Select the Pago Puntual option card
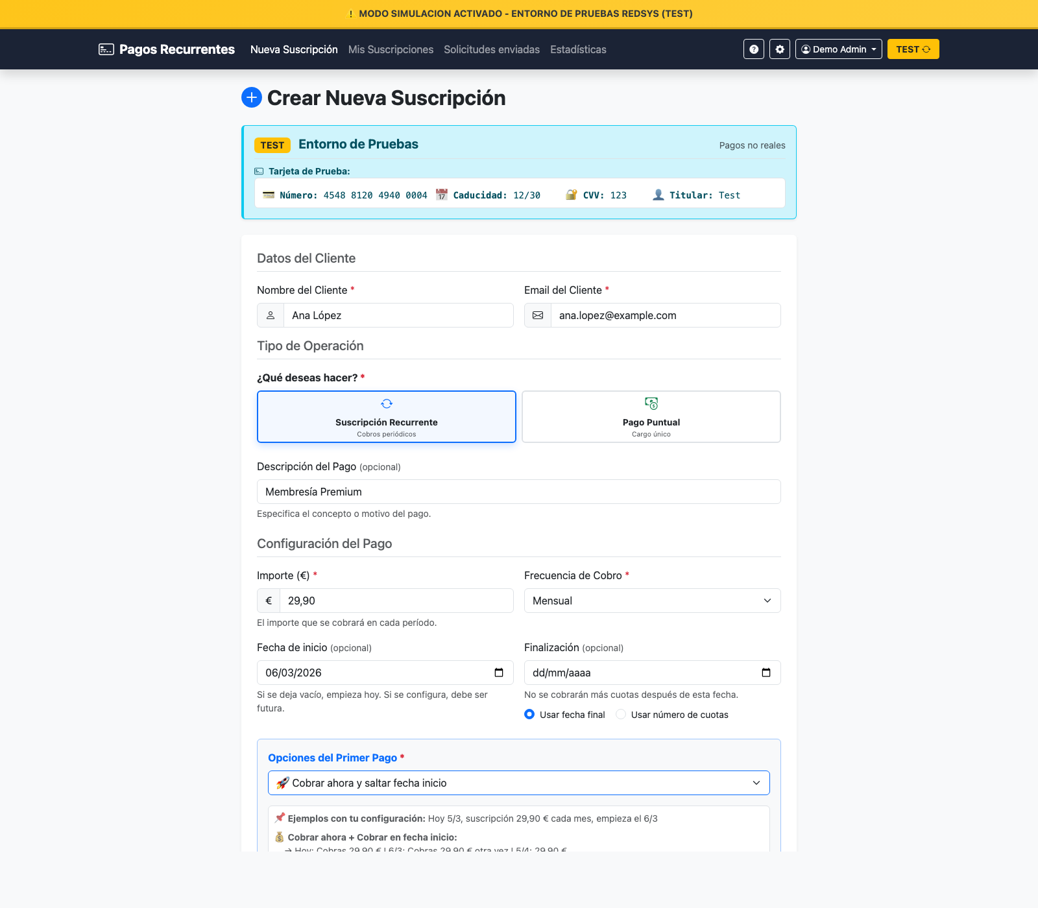1038x908 pixels. point(651,416)
